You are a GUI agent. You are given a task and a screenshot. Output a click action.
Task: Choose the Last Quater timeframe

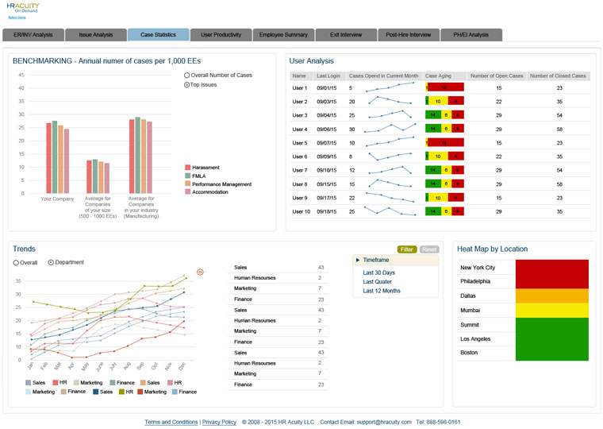377,282
